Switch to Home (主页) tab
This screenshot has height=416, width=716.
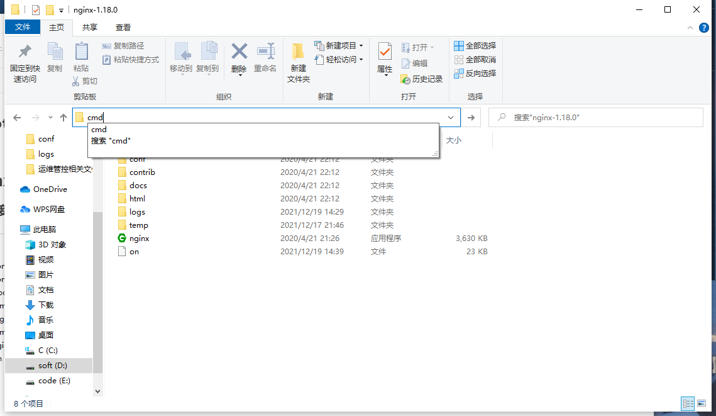click(x=57, y=28)
